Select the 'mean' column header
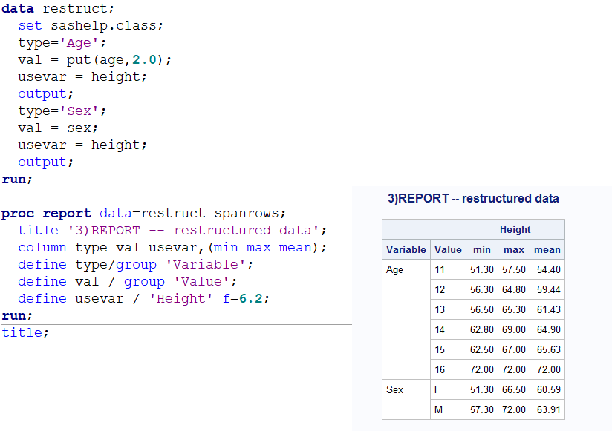The image size is (612, 431). click(x=547, y=249)
